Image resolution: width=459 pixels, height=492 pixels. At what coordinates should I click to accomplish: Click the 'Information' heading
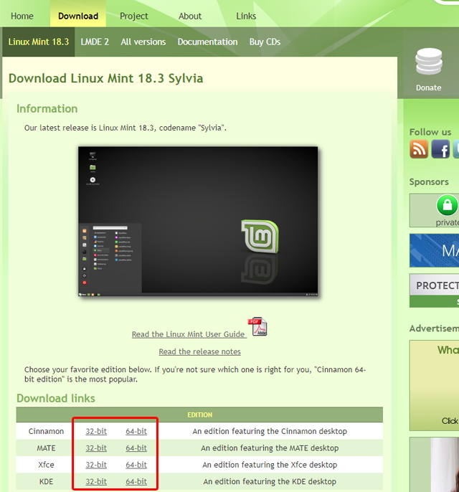pos(47,108)
